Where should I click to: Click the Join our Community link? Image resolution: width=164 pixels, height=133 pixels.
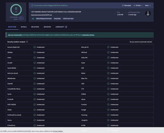tap(15, 35)
